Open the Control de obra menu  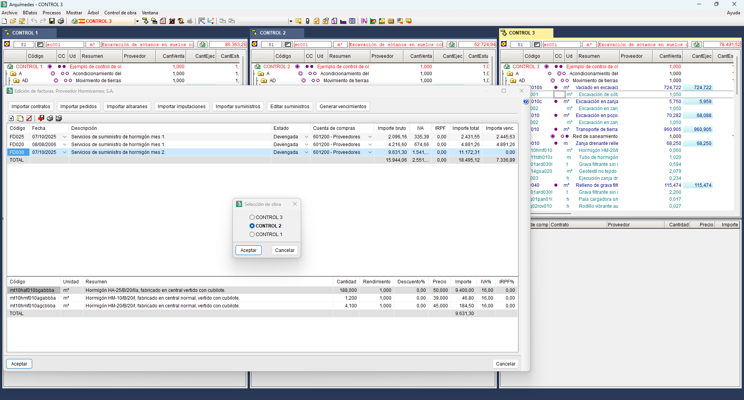click(120, 13)
